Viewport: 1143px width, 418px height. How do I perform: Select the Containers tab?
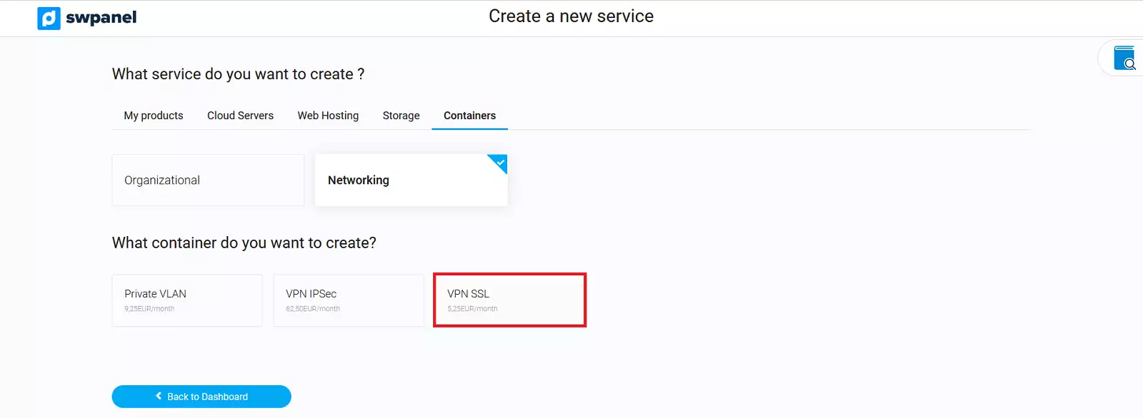point(469,116)
